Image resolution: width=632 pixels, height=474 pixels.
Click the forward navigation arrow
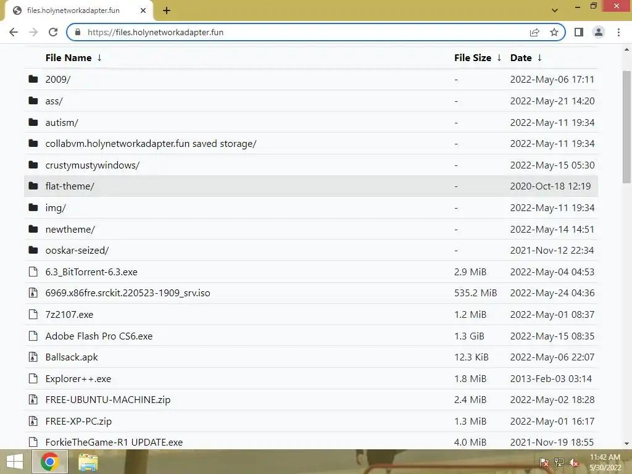33,32
